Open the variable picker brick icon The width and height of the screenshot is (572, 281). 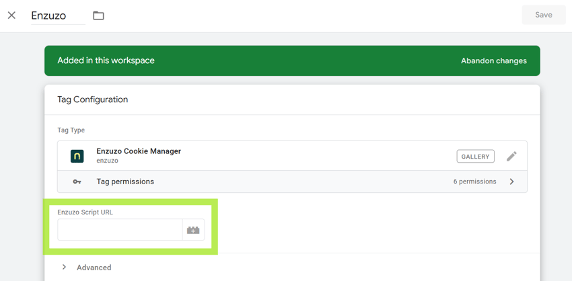(x=193, y=230)
